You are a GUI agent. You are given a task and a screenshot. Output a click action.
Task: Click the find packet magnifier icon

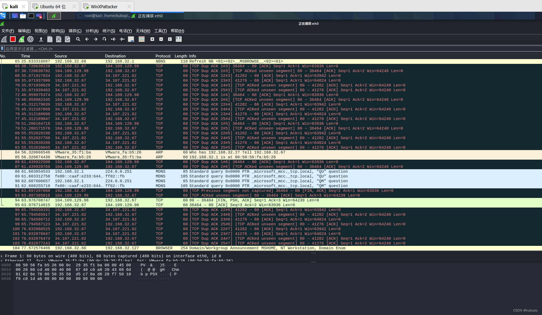pyautogui.click(x=78, y=39)
